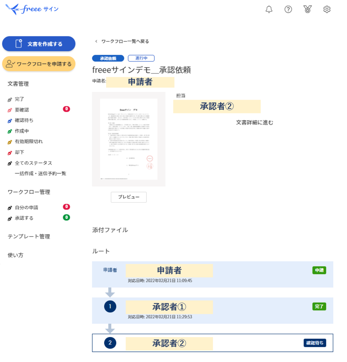Viewport: 347px width, 362px height.
Task: Click the red 0 badge for 自分の申請
Action: tap(67, 207)
